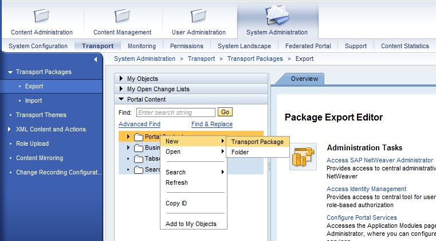Select the User Administration folder icon
The width and height of the screenshot is (436, 241).
pos(198,15)
